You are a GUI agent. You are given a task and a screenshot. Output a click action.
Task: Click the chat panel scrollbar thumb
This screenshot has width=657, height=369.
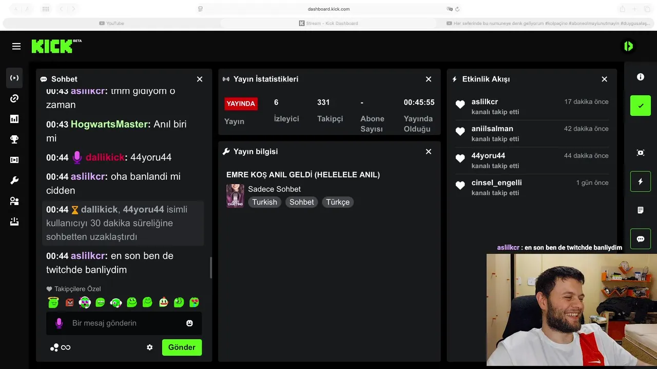coord(210,267)
